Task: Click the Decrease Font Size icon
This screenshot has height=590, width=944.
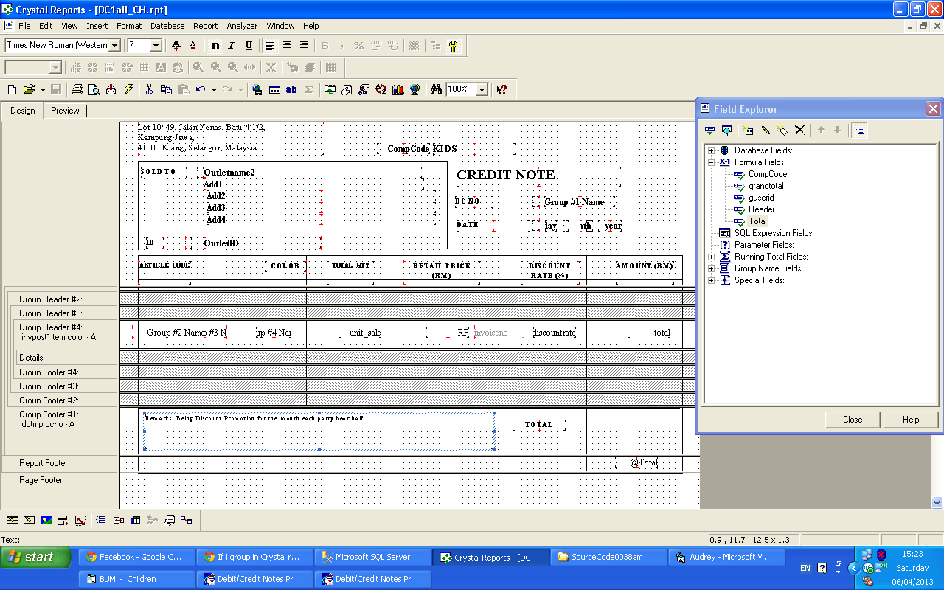Action: click(193, 46)
